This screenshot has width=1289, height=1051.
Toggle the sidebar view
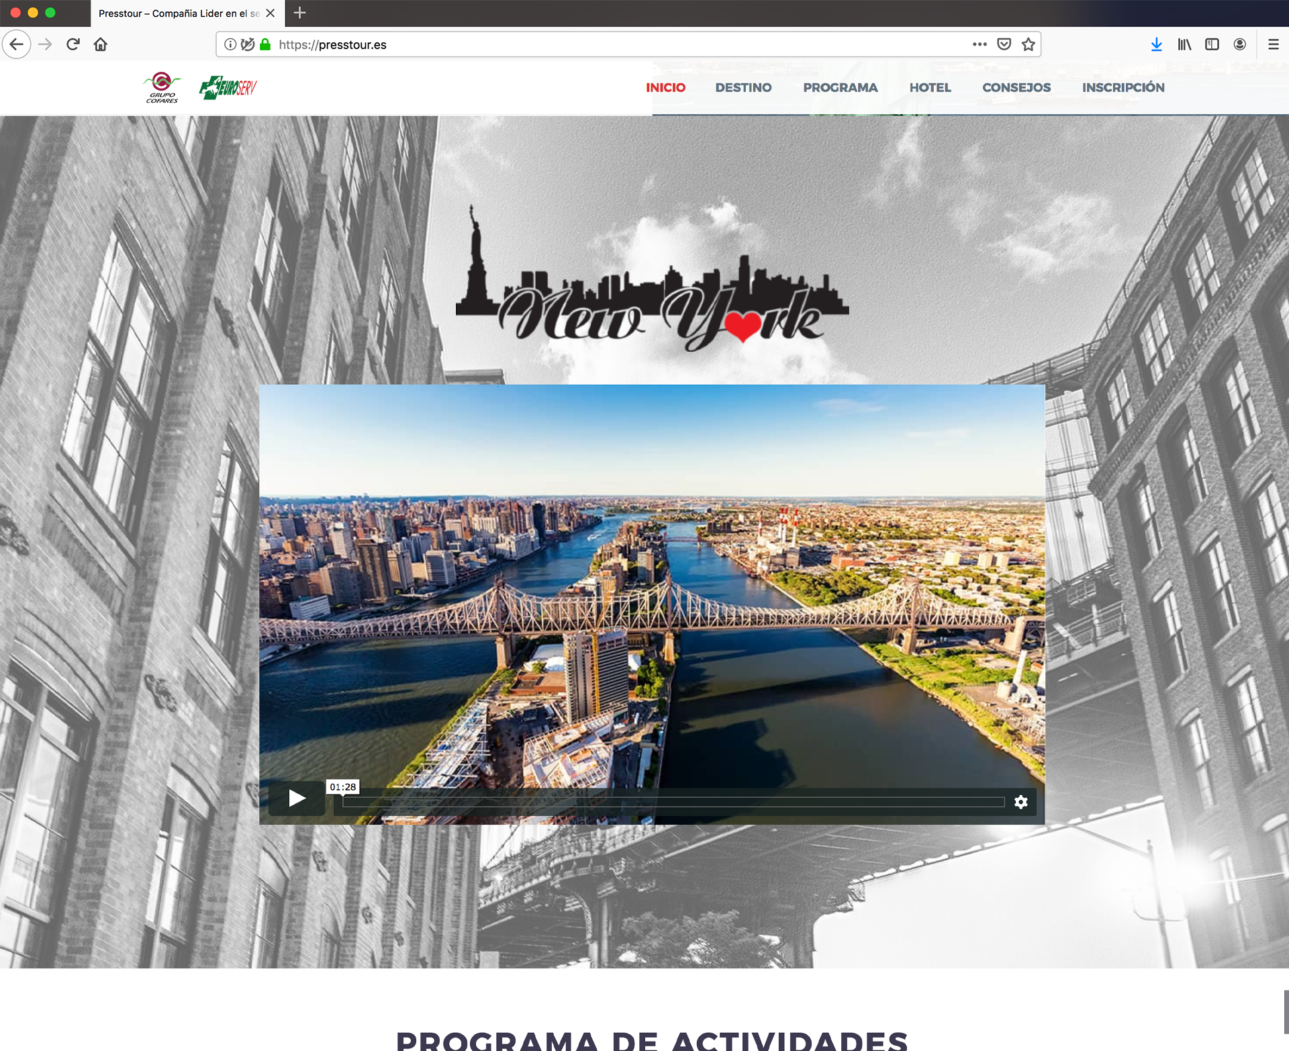pyautogui.click(x=1212, y=44)
